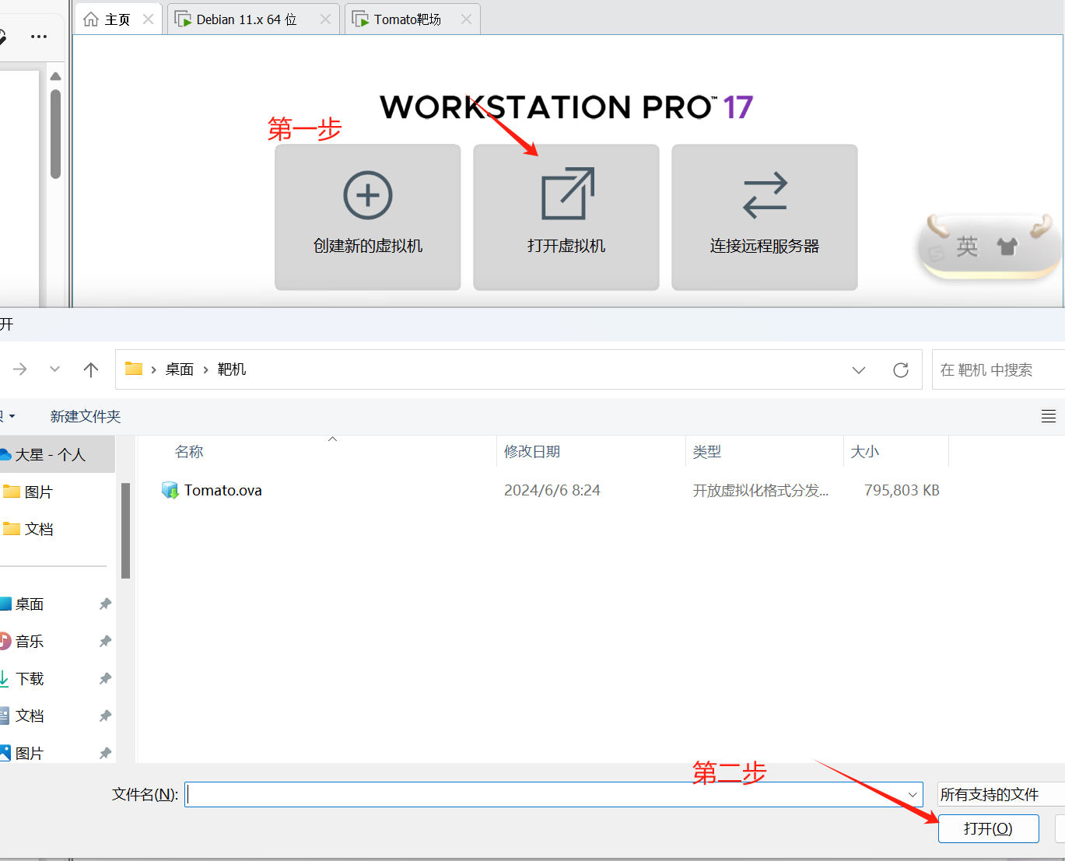Open recent locations dropdown chevron
Image resolution: width=1065 pixels, height=861 pixels.
click(54, 369)
